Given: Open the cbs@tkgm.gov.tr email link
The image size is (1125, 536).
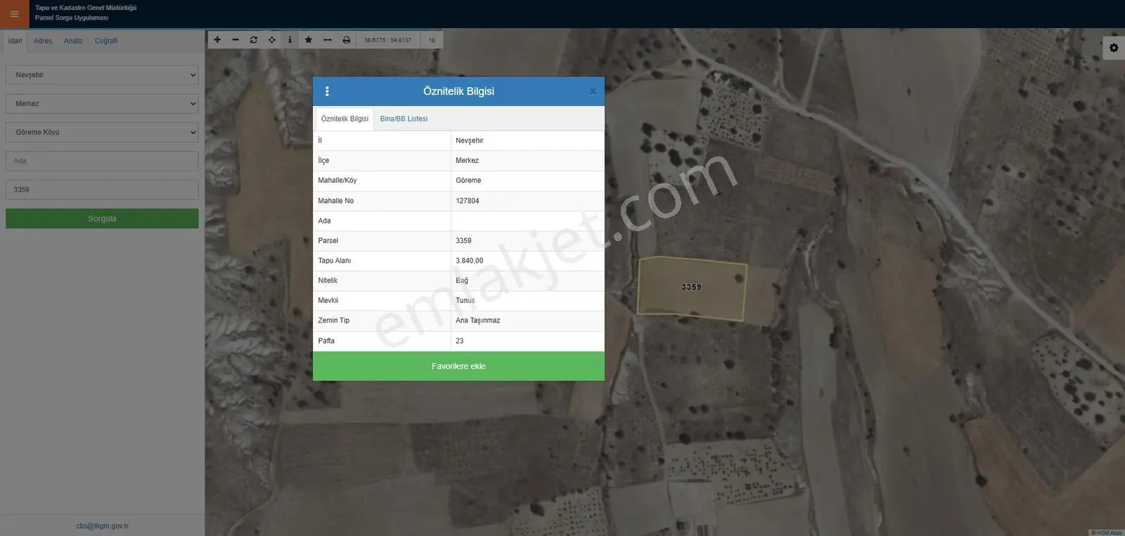Looking at the screenshot, I should (x=103, y=525).
